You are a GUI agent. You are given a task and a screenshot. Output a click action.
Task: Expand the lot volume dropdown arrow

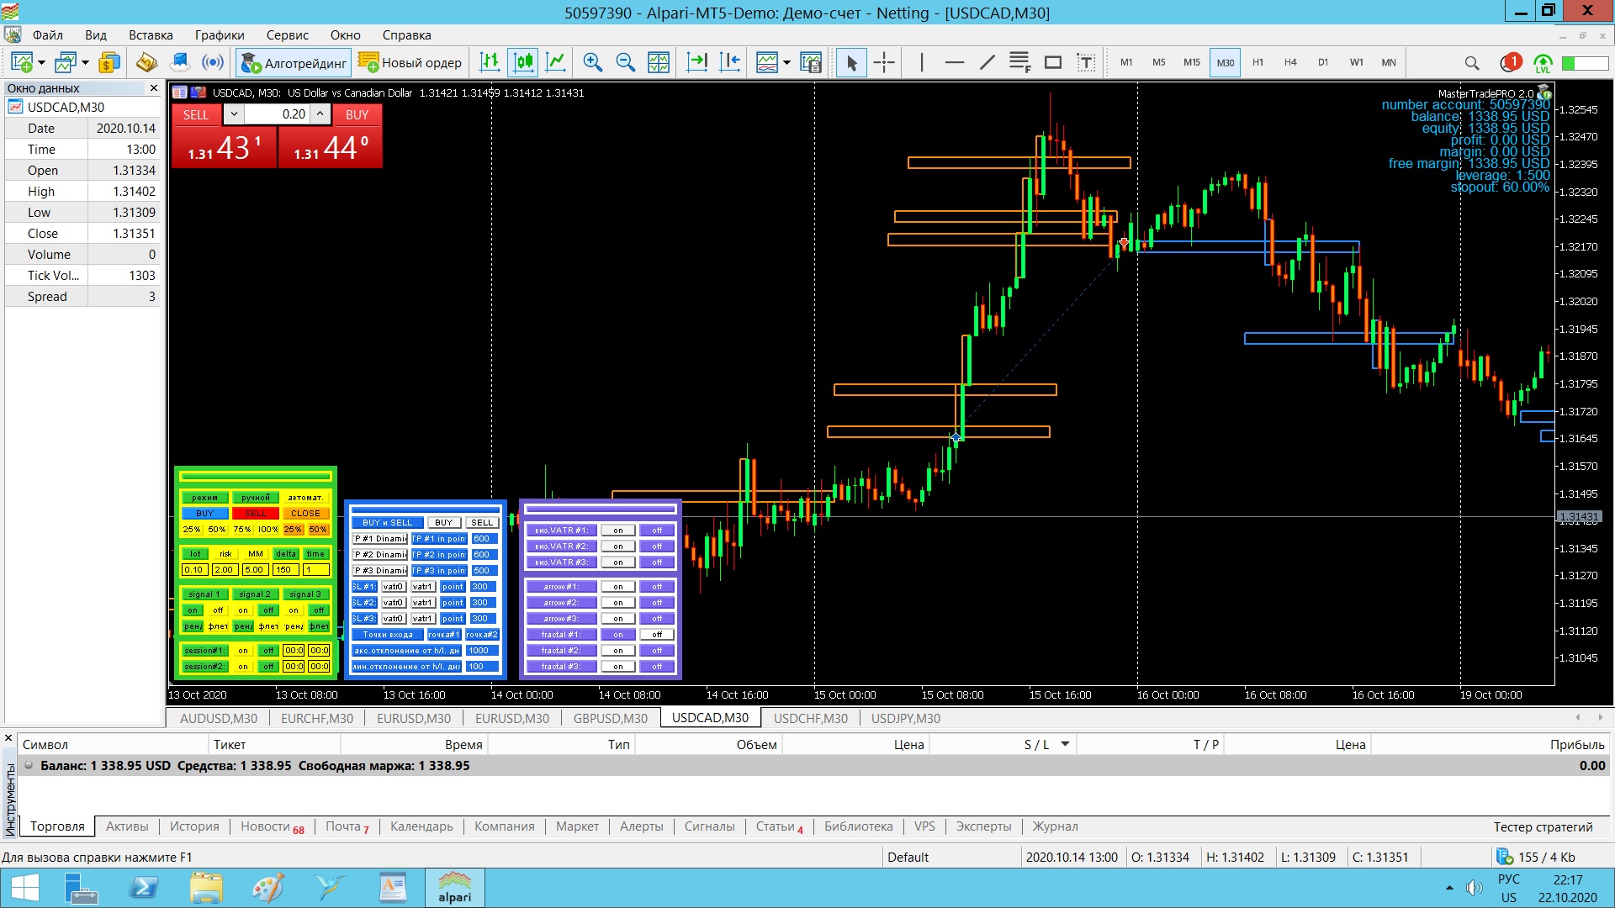tap(235, 114)
